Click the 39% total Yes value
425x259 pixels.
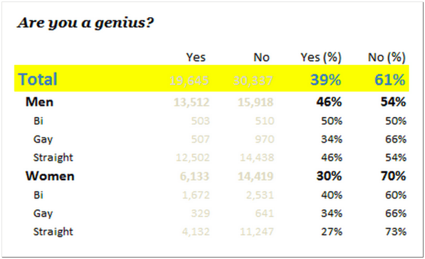pos(325,80)
